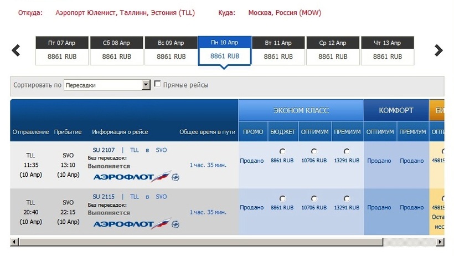Switch to Вт 11 Апр date tab
Screen dimensions: 454x256
point(278,50)
